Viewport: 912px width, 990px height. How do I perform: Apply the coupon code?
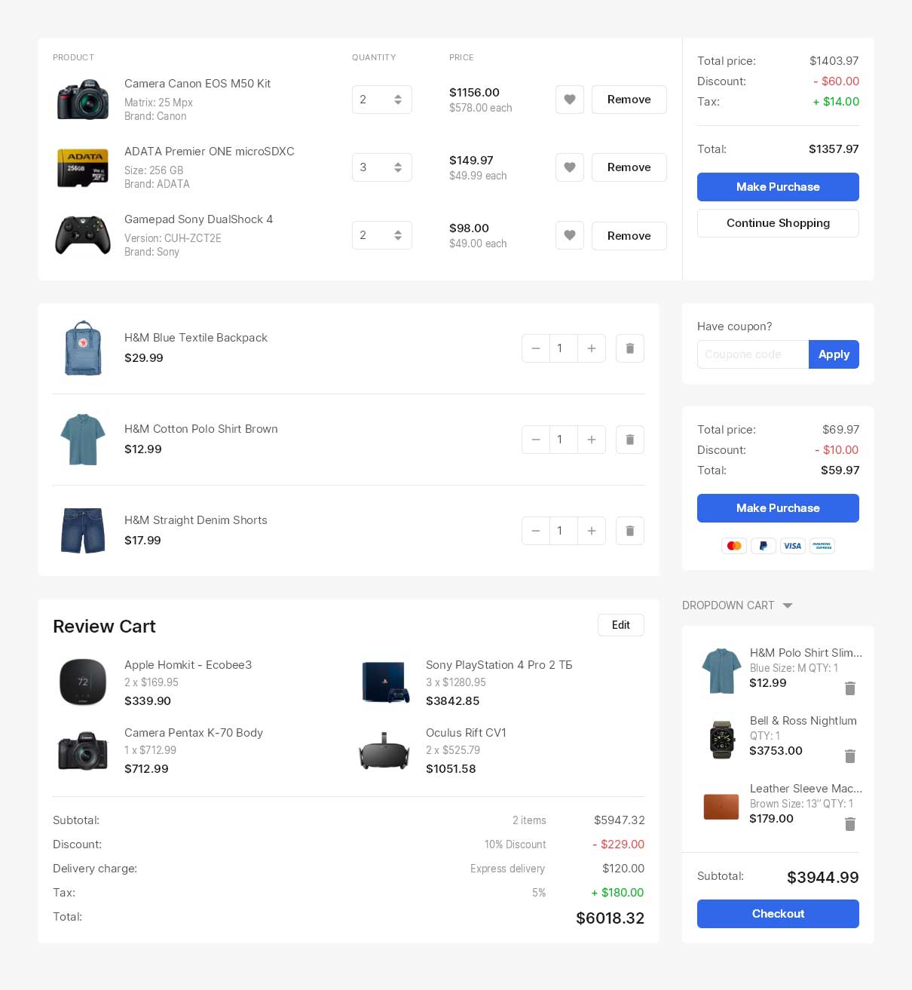coord(834,354)
